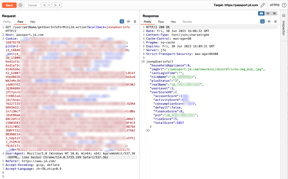Click the plusStatus field line

click(x=165, y=81)
